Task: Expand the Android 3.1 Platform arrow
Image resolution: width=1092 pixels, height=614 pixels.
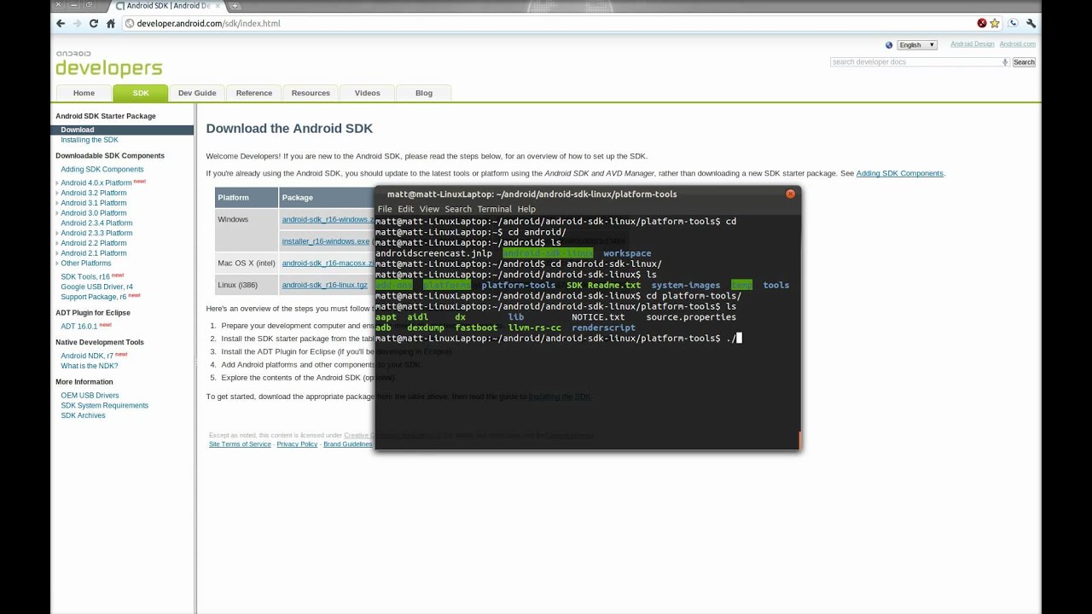Action: pos(57,203)
